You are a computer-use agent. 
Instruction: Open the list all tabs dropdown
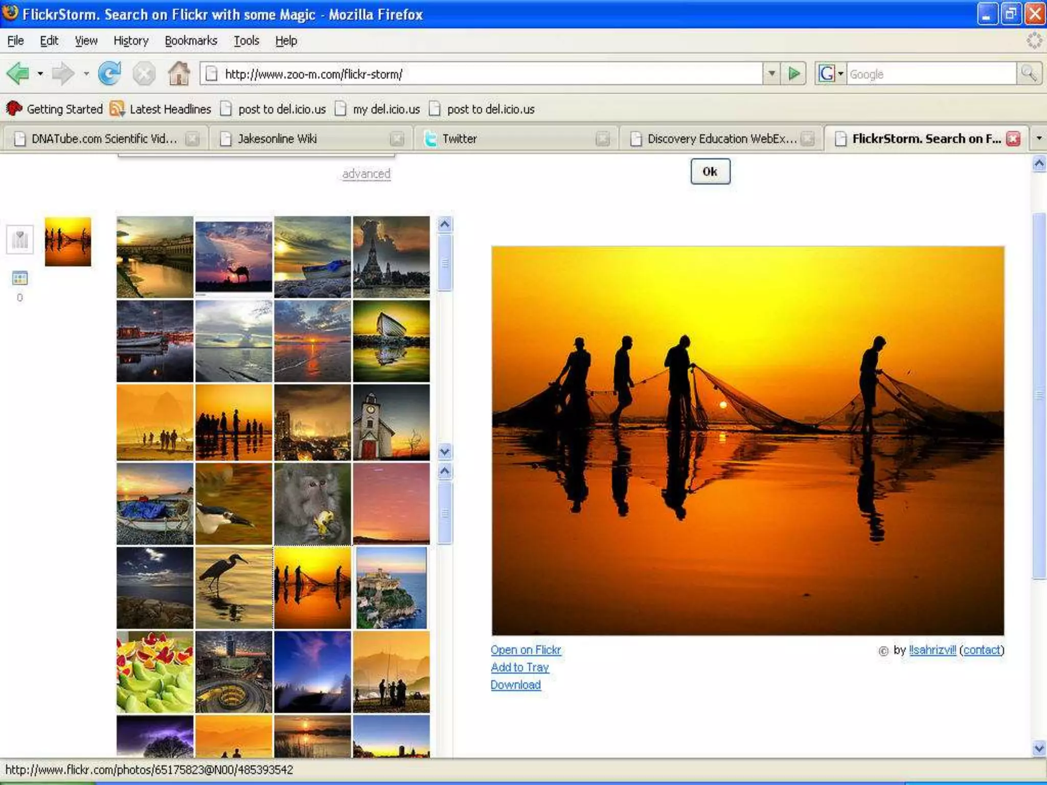1039,138
